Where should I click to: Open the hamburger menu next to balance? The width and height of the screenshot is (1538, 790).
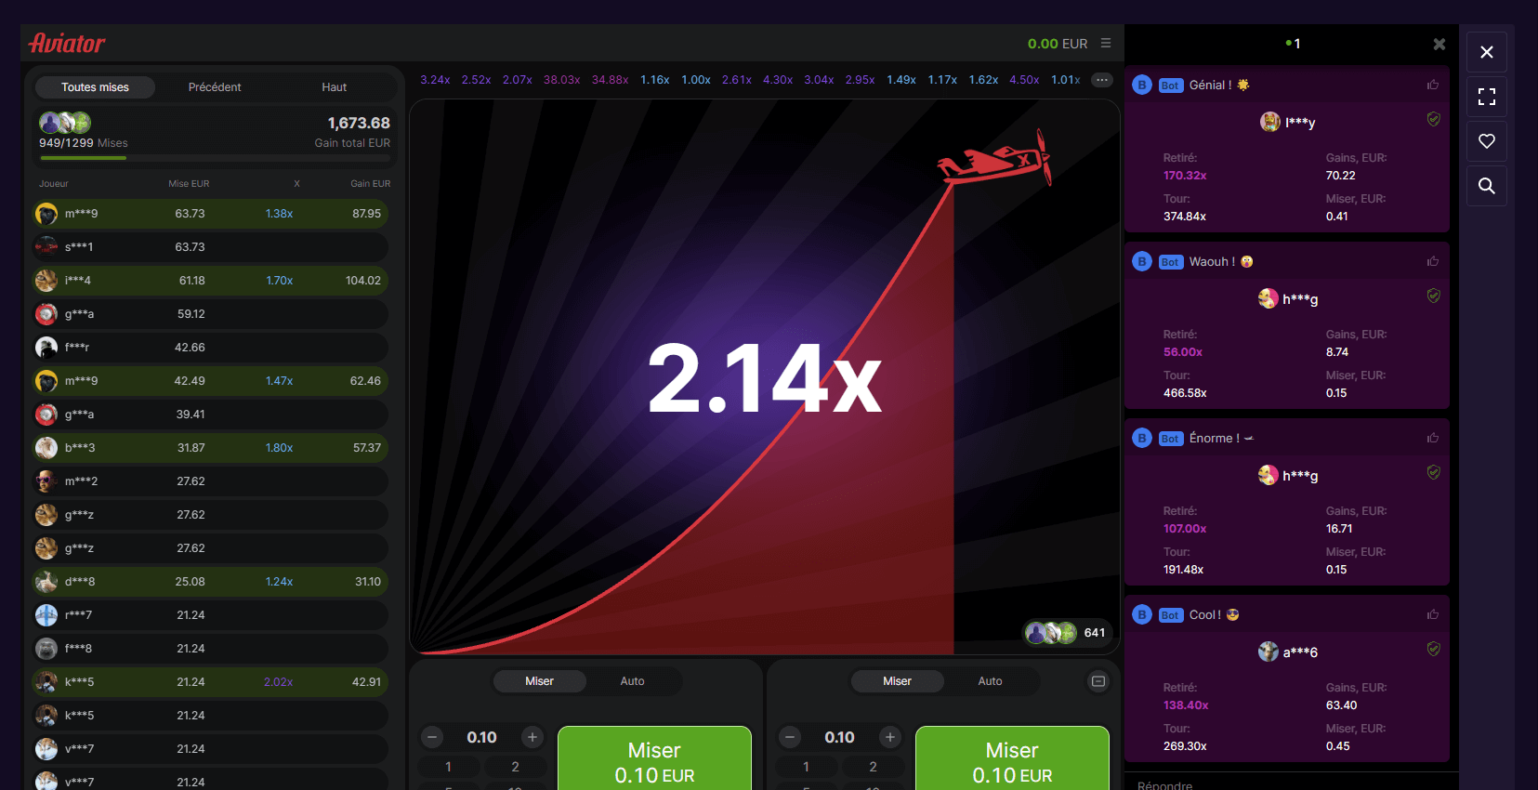coord(1106,44)
